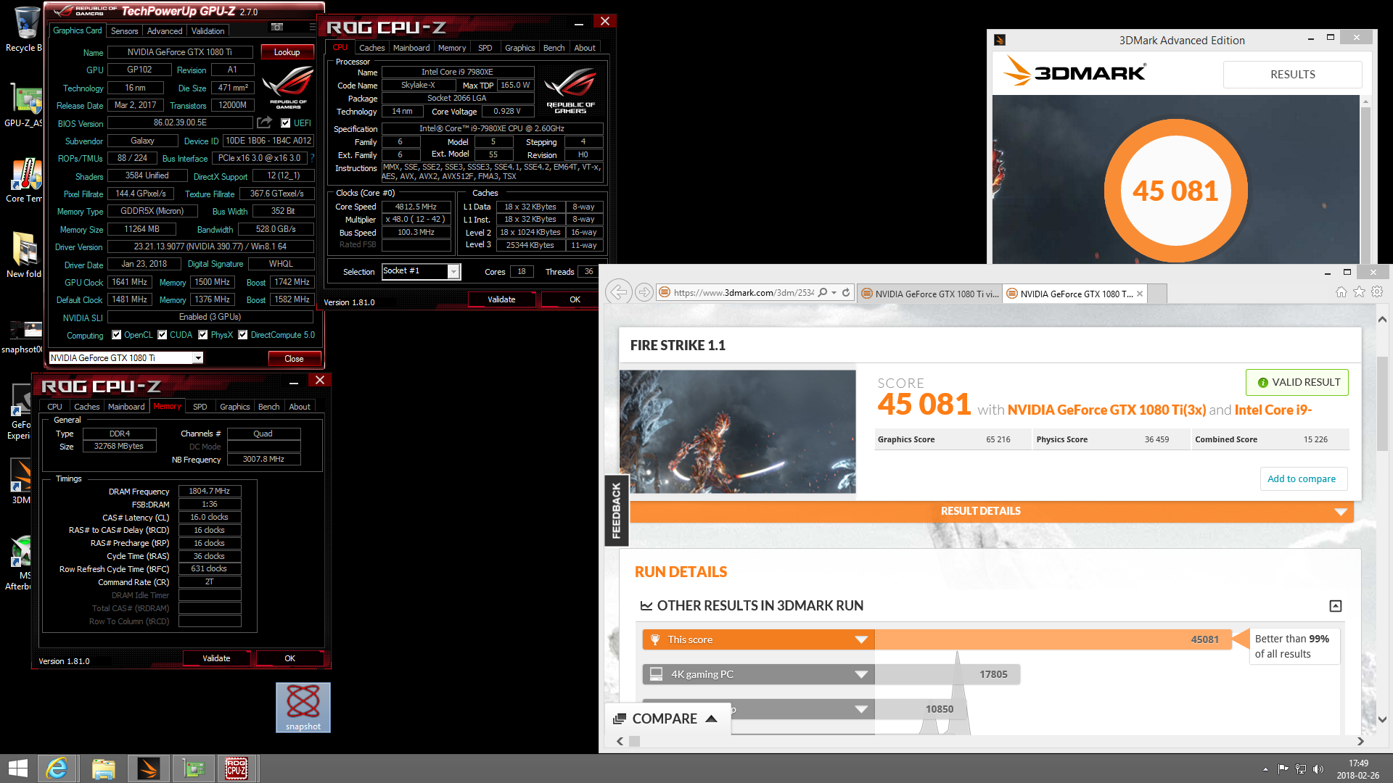1393x783 pixels.
Task: Click 3DMark app logo icon in titlebar
Action: click(1000, 41)
